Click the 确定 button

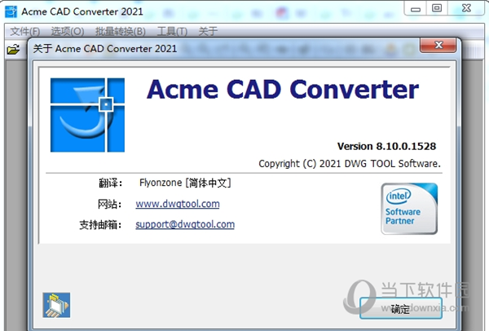[401, 308]
